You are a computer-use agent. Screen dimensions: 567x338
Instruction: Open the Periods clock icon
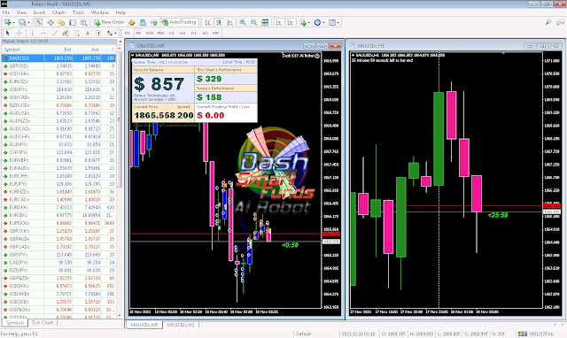[x=317, y=22]
